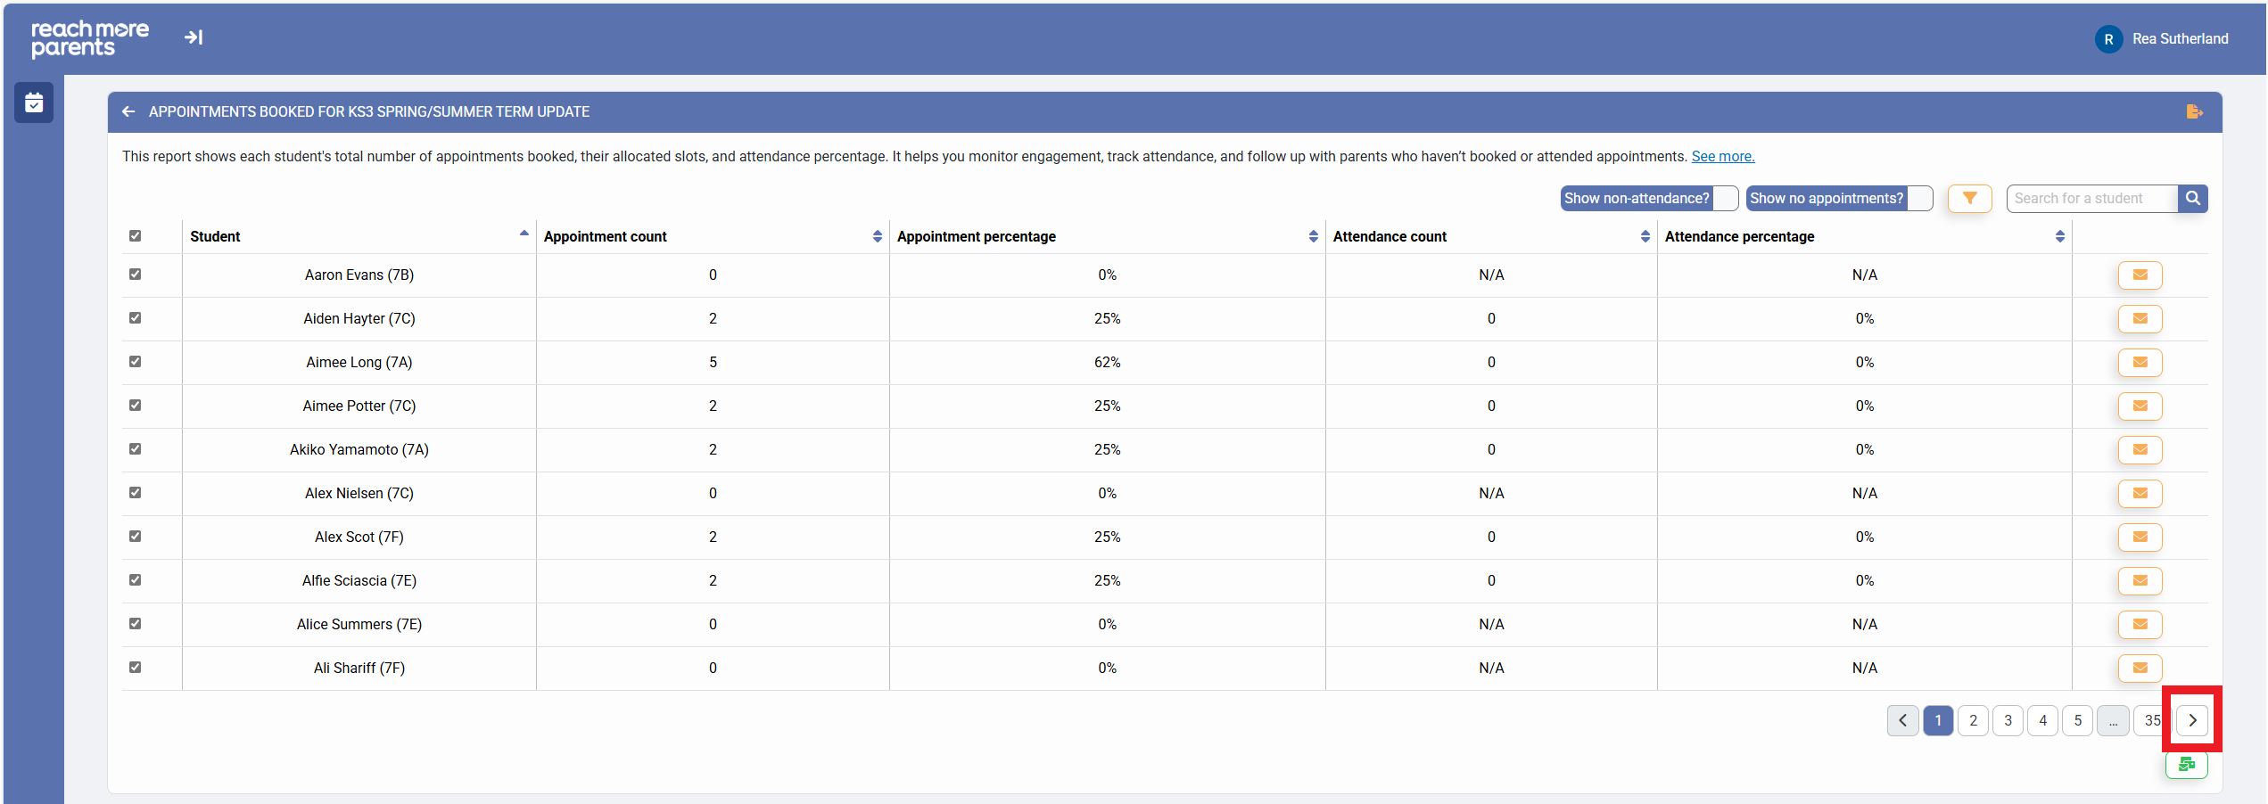Click the Search for a student field
This screenshot has width=2268, height=804.
(2091, 198)
